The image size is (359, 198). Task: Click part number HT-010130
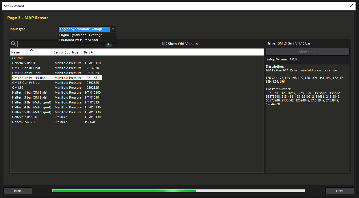(93, 117)
